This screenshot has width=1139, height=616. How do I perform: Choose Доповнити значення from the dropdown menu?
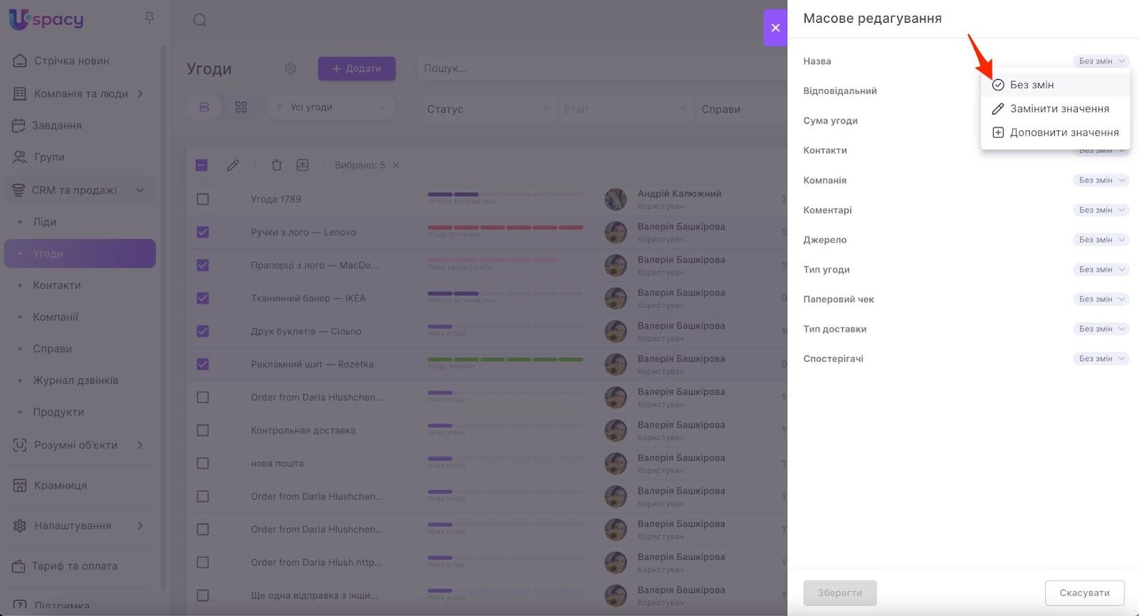[x=1064, y=132]
